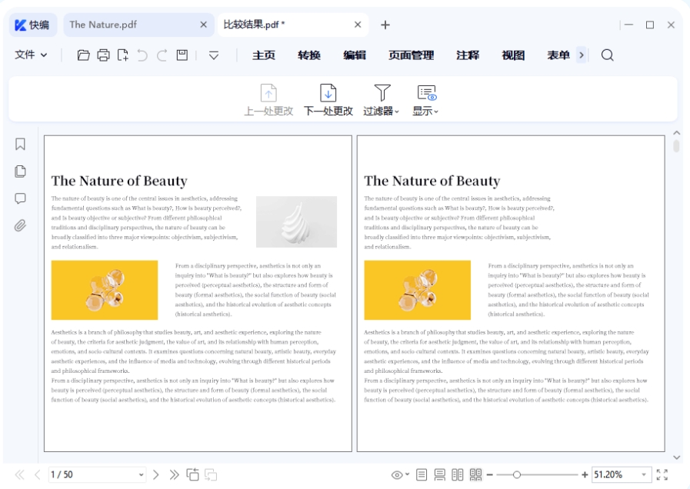Open the bookmarks panel in left sidebar
This screenshot has width=690, height=489.
pos(19,143)
